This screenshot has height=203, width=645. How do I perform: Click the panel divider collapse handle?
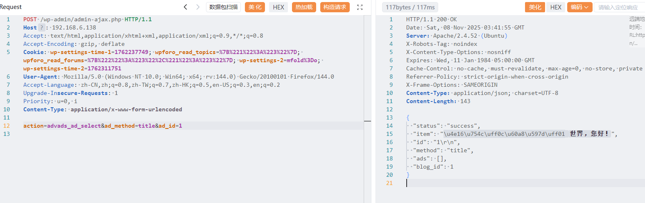coord(367,121)
